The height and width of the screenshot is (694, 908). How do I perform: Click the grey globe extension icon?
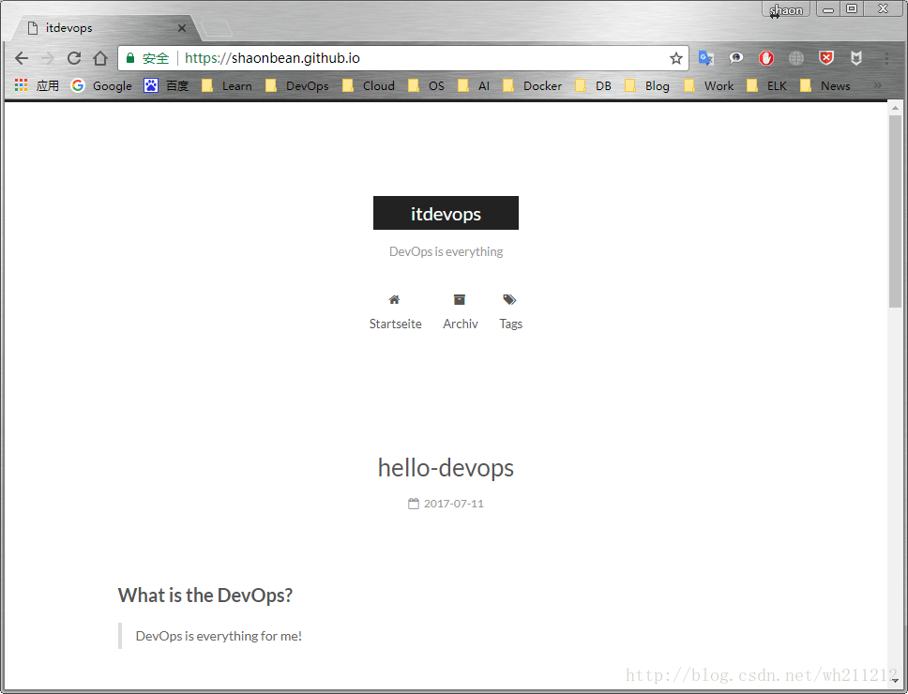click(796, 58)
